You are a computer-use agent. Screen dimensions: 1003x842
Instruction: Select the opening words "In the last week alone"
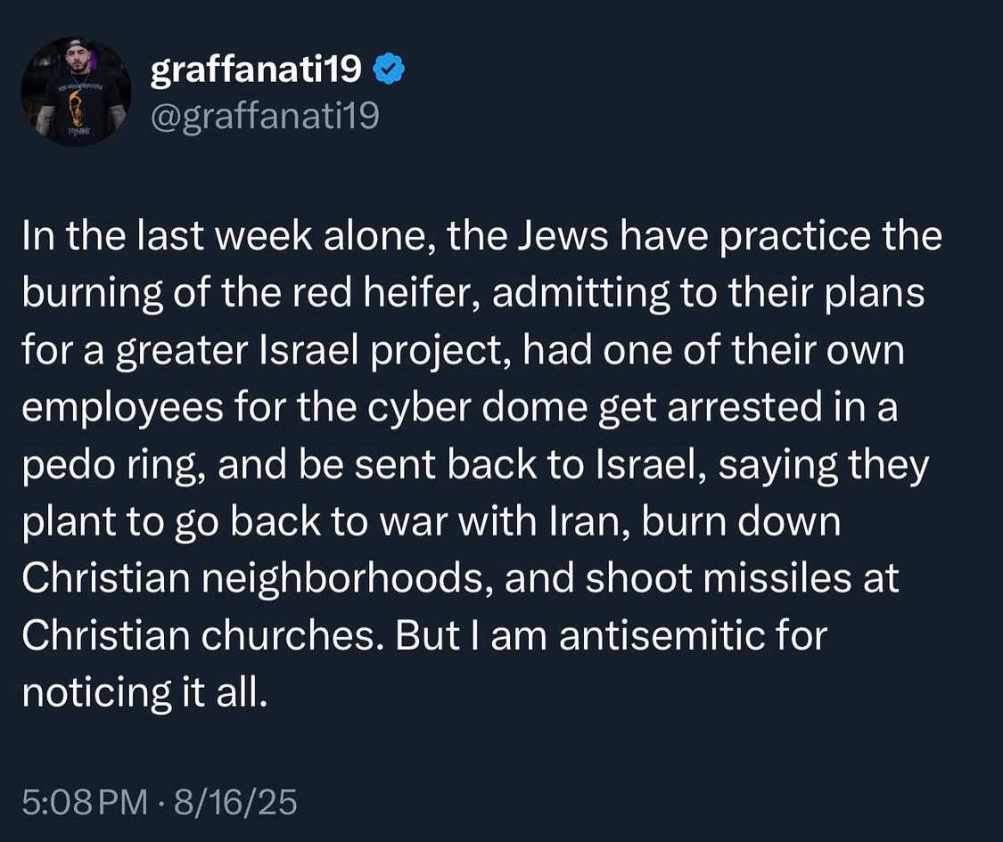[x=225, y=236]
